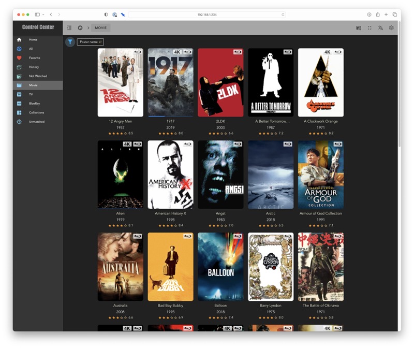Click the year 2019 under 1917
Image resolution: width=414 pixels, height=348 pixels.
[170, 127]
